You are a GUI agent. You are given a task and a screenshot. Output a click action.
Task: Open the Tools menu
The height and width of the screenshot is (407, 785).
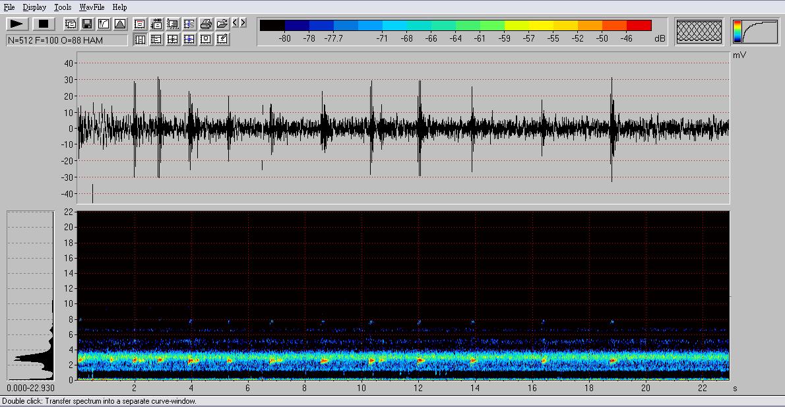coord(63,7)
